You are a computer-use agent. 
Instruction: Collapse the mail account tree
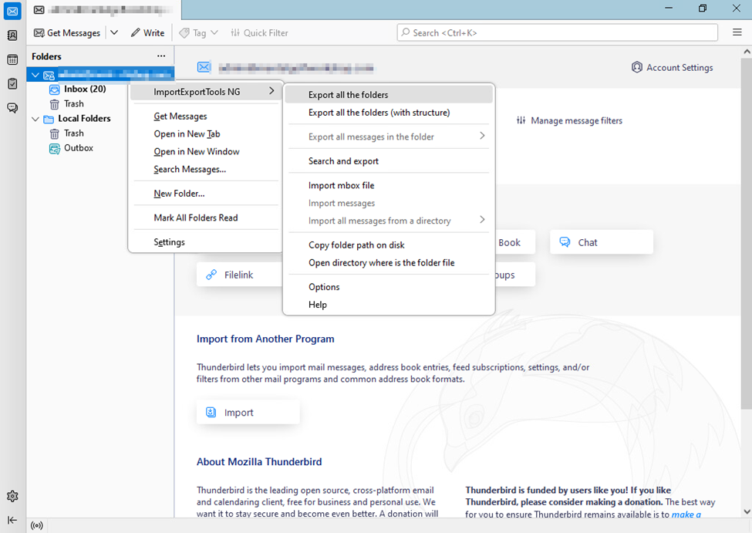coord(35,75)
